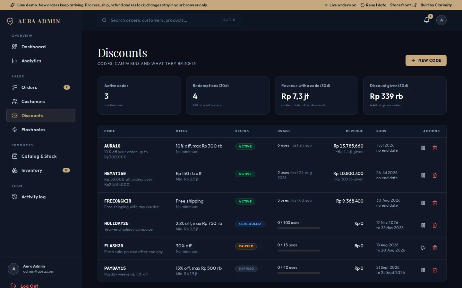Delete the AURA10 discount code
This screenshot has width=462, height=288.
tap(435, 148)
